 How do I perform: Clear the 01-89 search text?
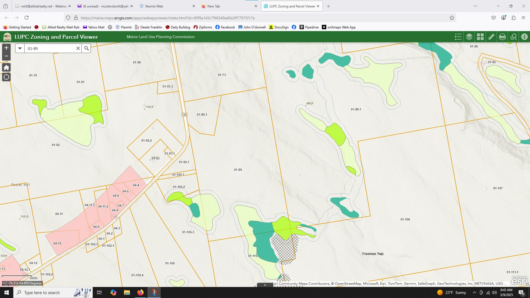(x=78, y=48)
